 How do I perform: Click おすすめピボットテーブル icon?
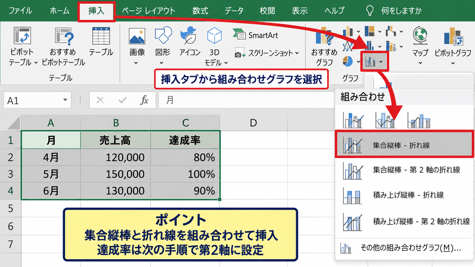tap(64, 36)
